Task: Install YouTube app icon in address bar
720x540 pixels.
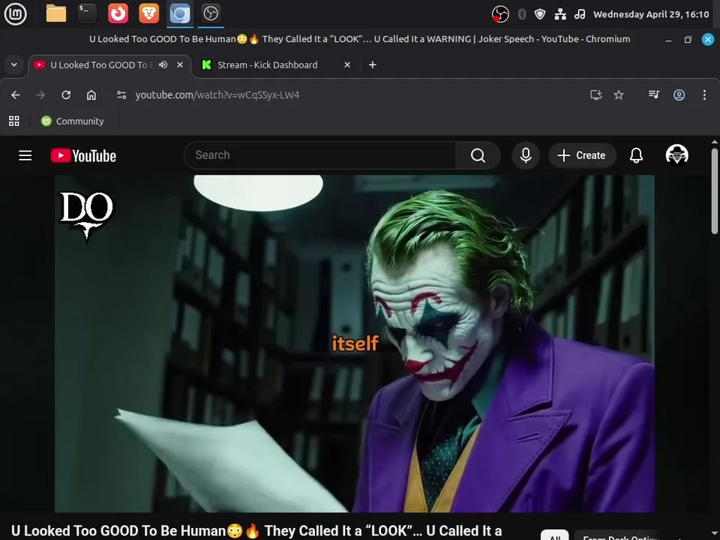Action: (x=596, y=94)
